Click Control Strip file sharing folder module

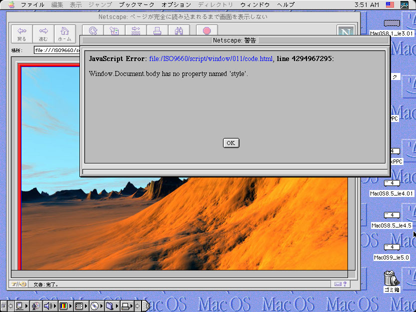[x=112, y=306]
